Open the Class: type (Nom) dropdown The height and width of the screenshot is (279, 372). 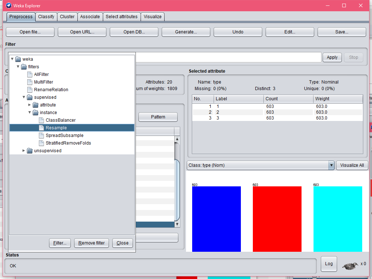(x=331, y=165)
